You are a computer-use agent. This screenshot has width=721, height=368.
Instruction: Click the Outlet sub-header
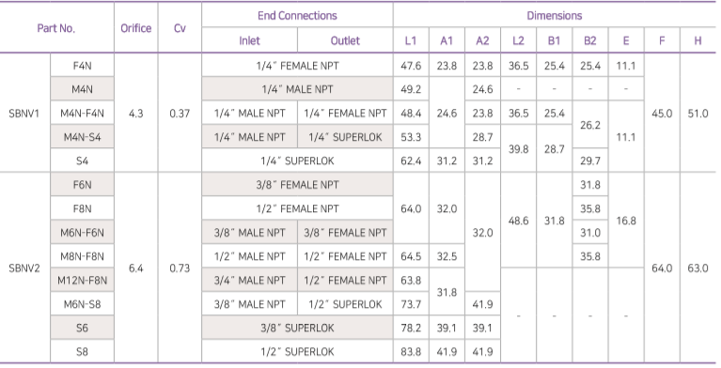click(345, 40)
